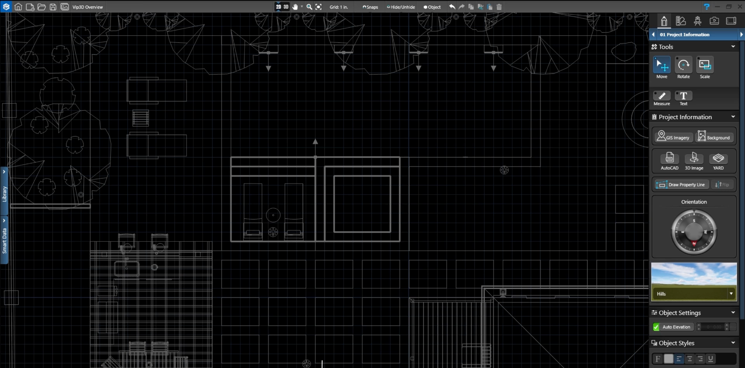
Task: Increase the right elevation stepper value
Action: pos(727,325)
